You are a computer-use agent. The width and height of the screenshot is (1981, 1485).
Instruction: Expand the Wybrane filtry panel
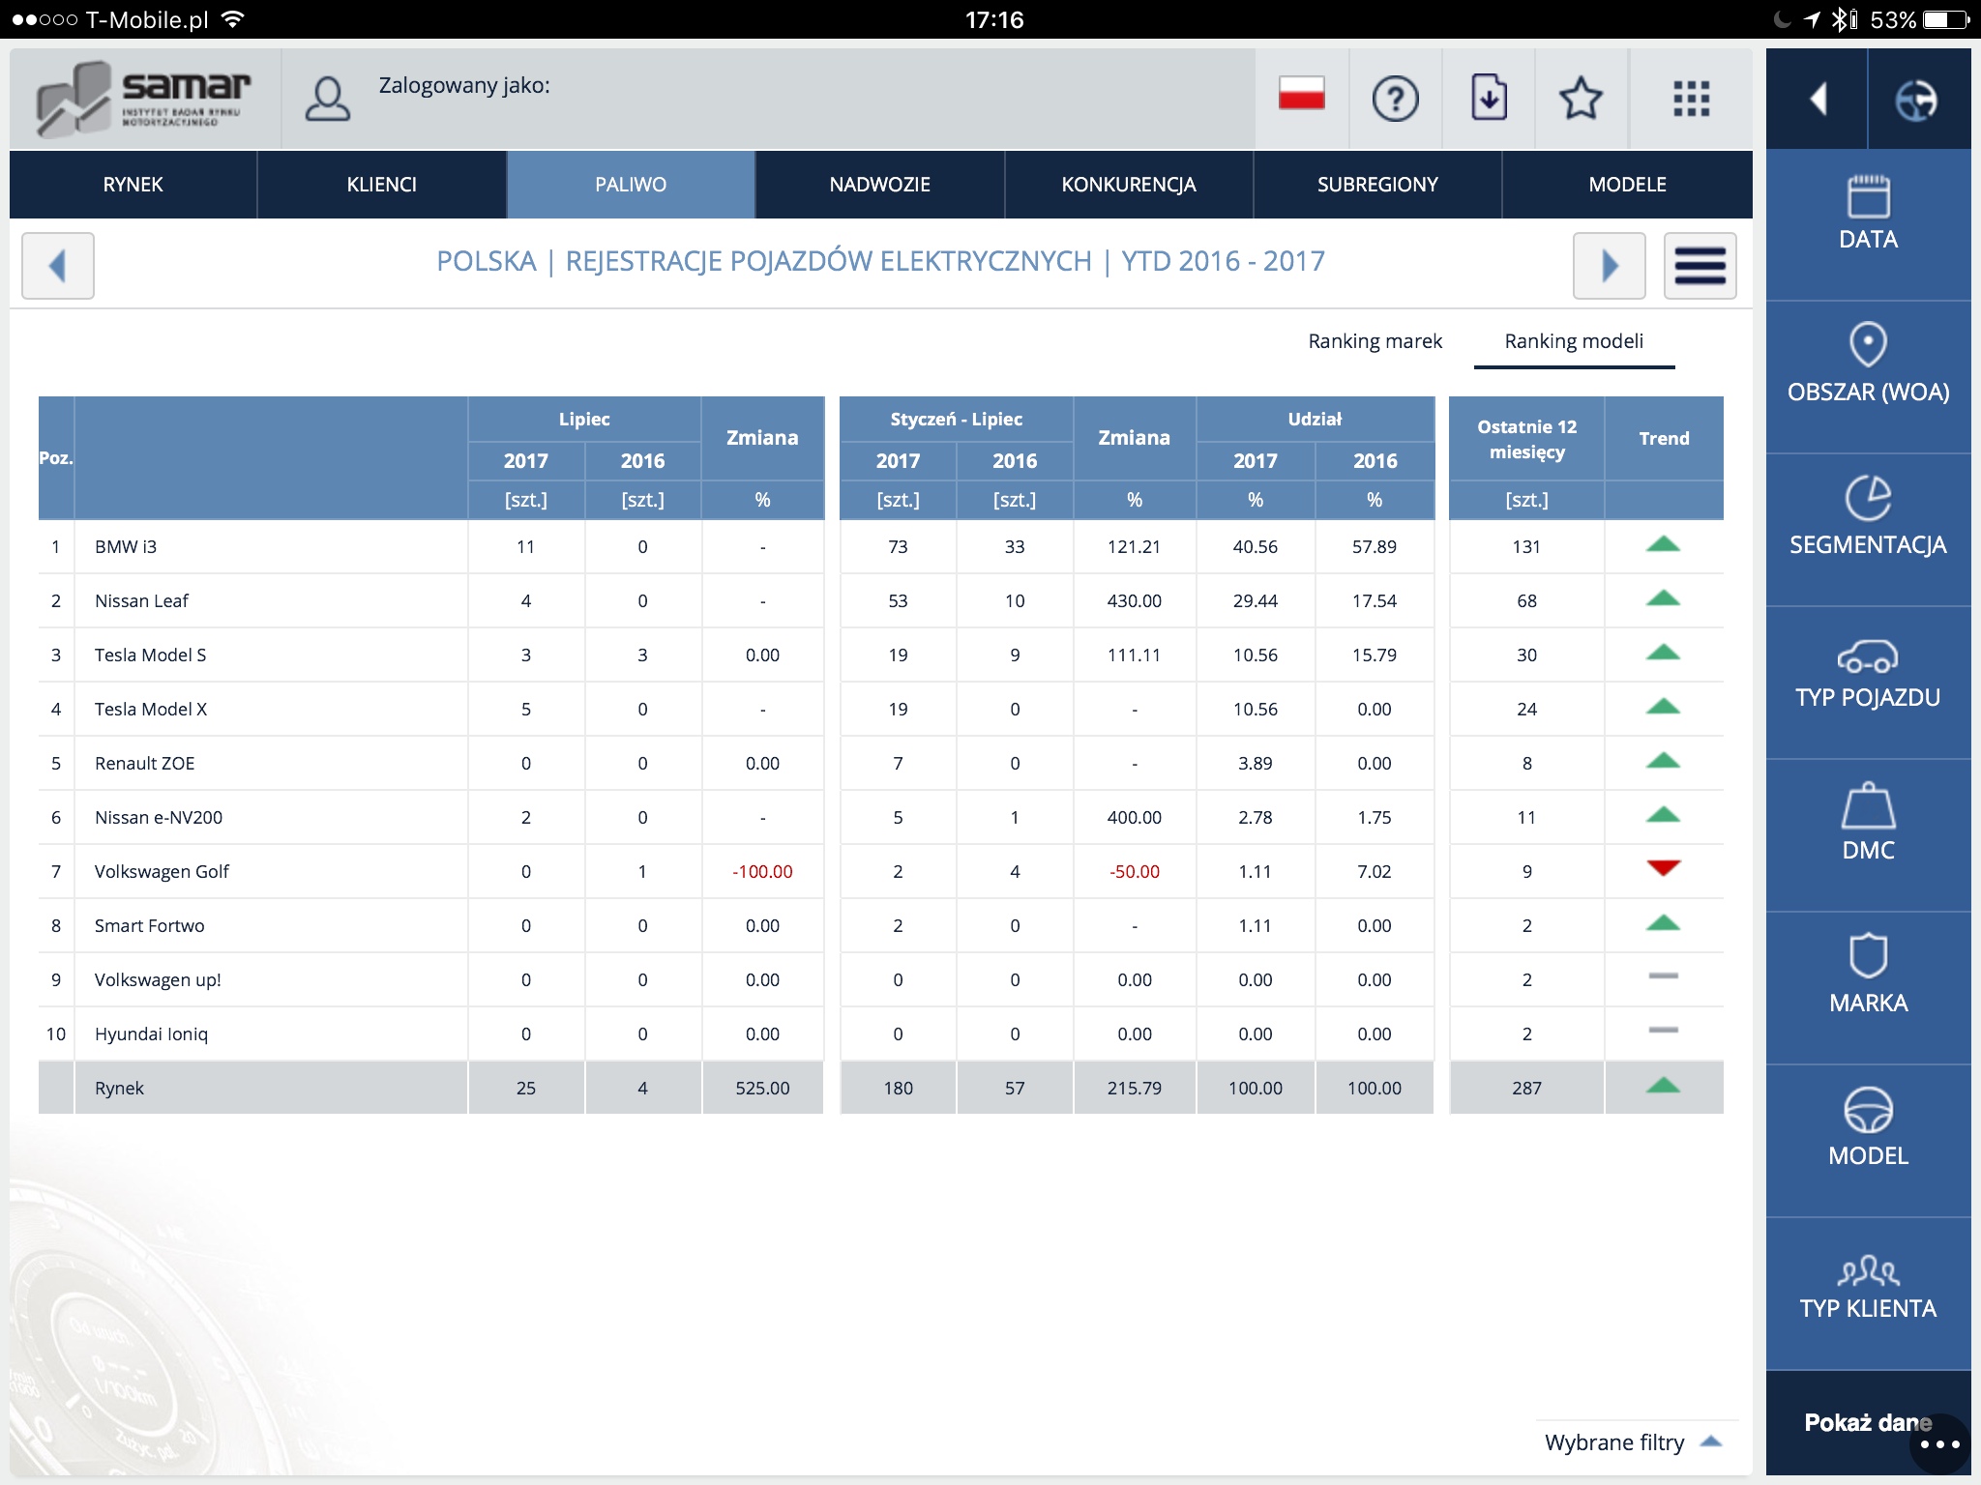coord(1633,1442)
